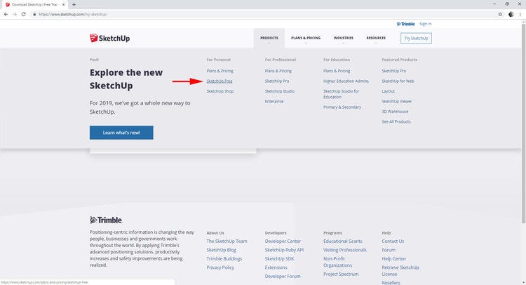The image size is (526, 285).
Task: Open Visiting Professionals link
Action: coord(345,250)
